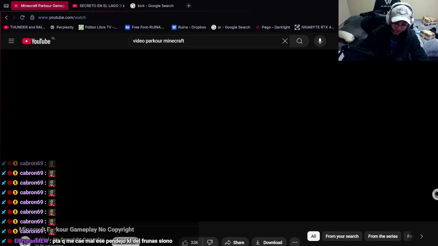Like the video (33K)
The width and height of the screenshot is (438, 246).
[x=190, y=243]
